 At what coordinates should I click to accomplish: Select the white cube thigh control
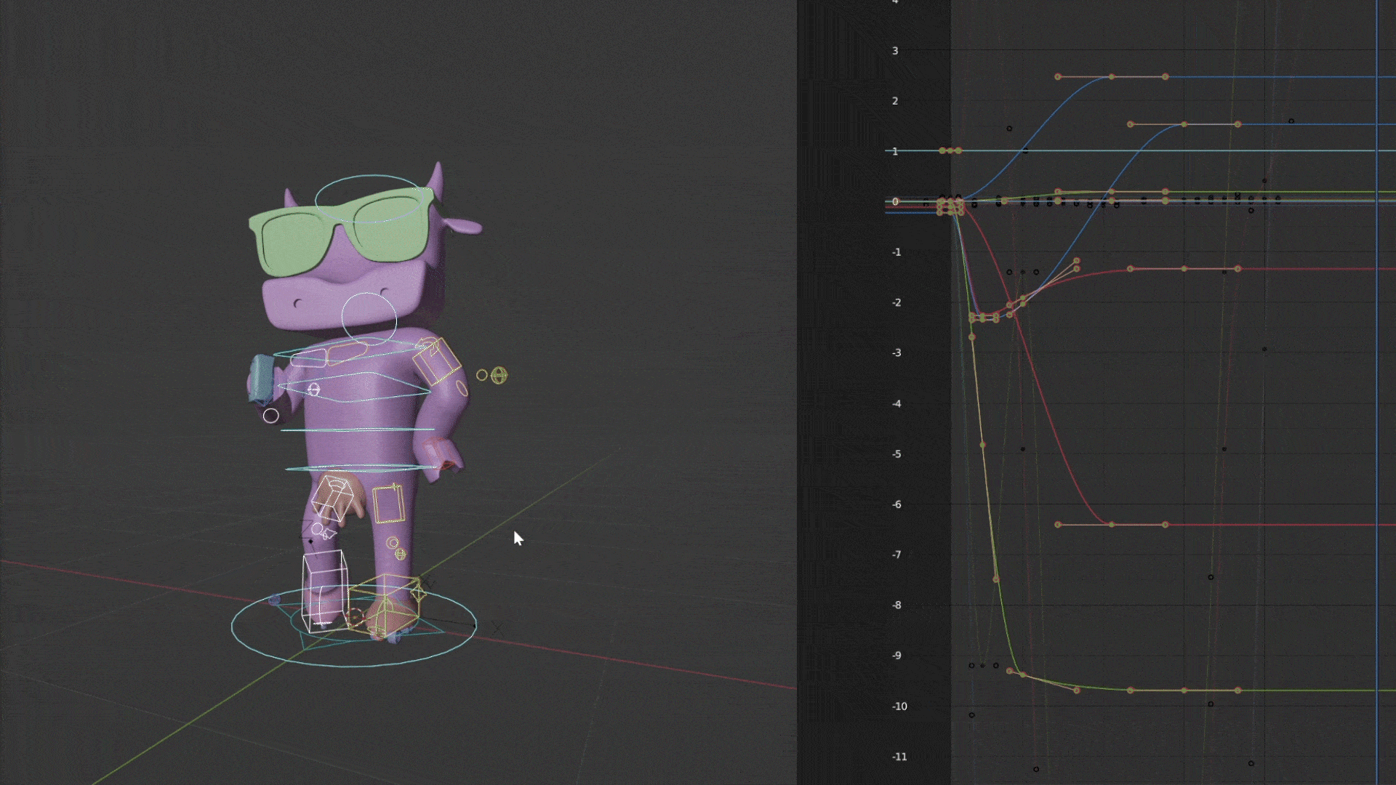tap(332, 497)
